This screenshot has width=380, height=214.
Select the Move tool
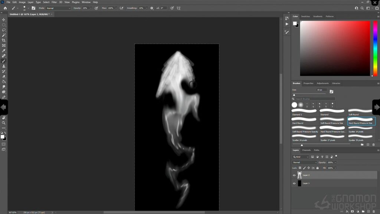(4, 20)
